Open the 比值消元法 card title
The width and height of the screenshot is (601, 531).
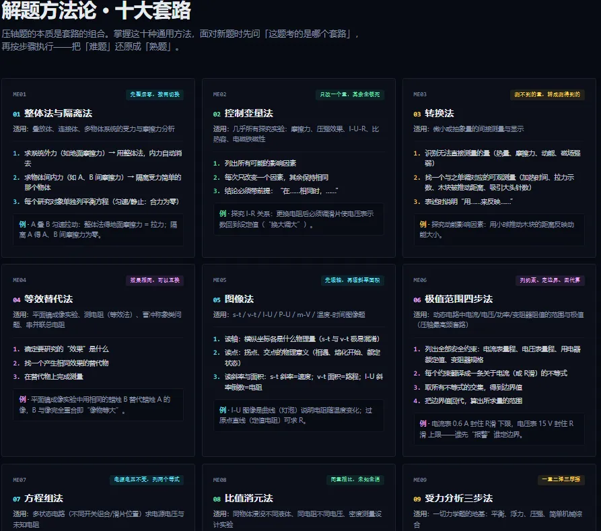tap(249, 499)
